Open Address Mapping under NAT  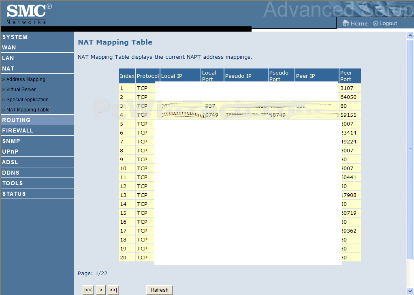pos(26,79)
